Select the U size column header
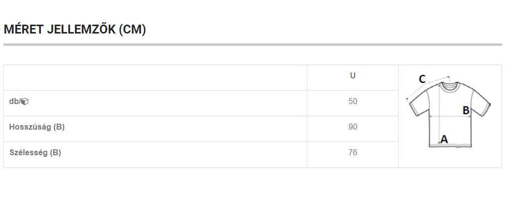 pos(353,76)
